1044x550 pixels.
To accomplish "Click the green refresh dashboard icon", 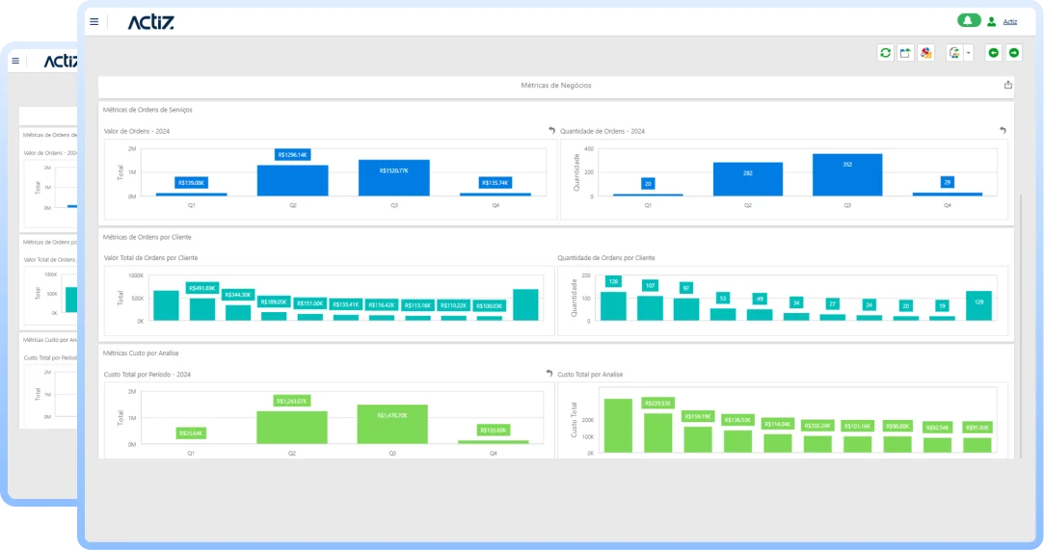I will [885, 53].
